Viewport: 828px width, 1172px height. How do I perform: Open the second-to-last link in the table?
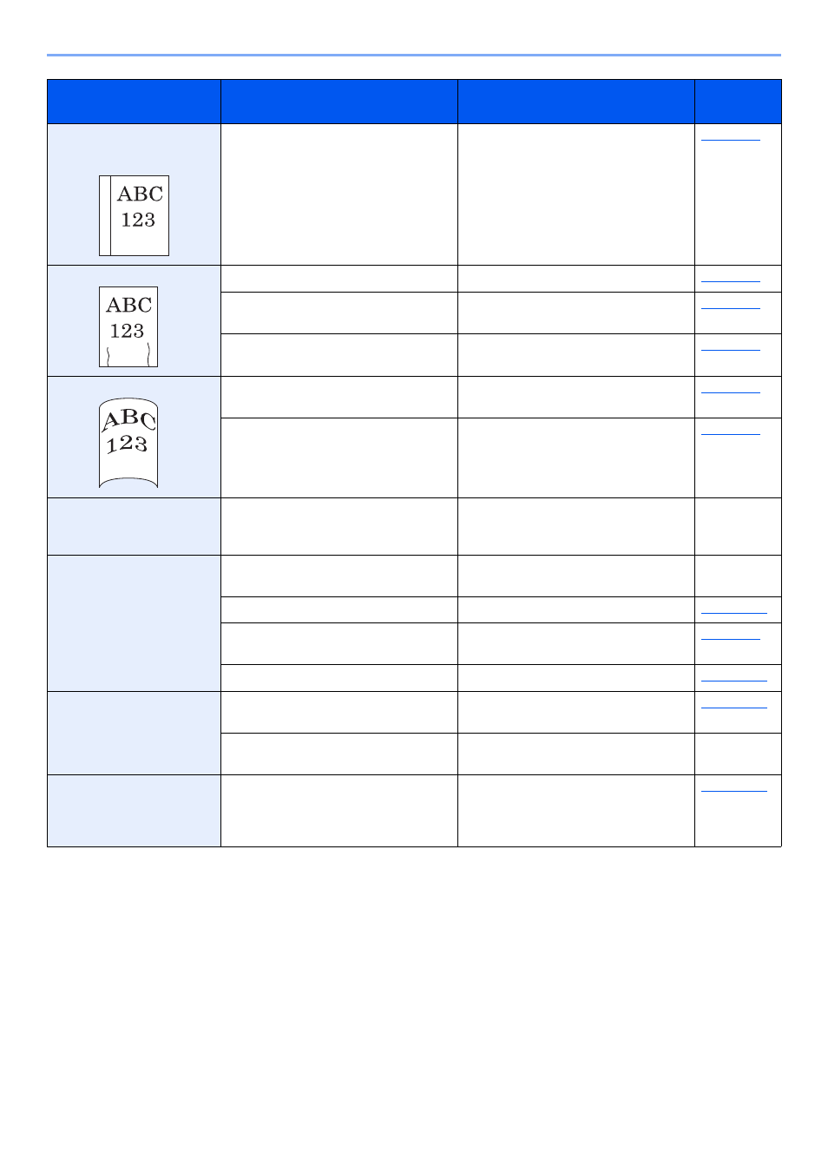733,707
